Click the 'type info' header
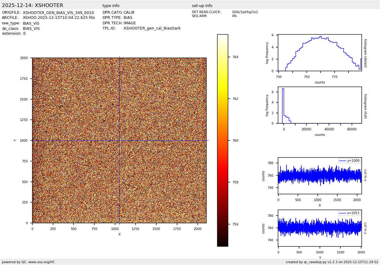 pos(111,6)
